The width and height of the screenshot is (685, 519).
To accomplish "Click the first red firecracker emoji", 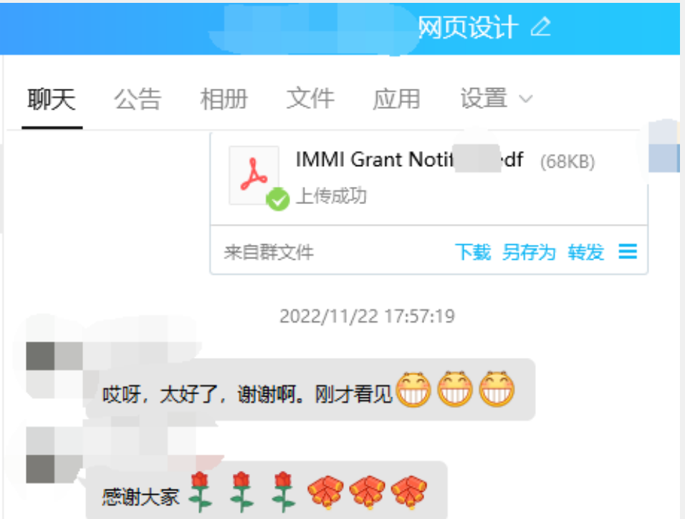I will tap(325, 493).
